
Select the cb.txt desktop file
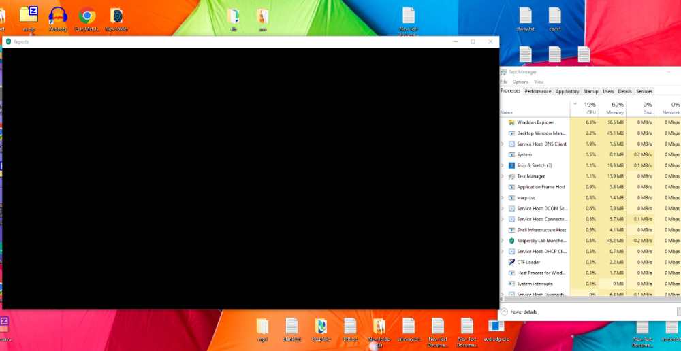pyautogui.click(x=554, y=18)
